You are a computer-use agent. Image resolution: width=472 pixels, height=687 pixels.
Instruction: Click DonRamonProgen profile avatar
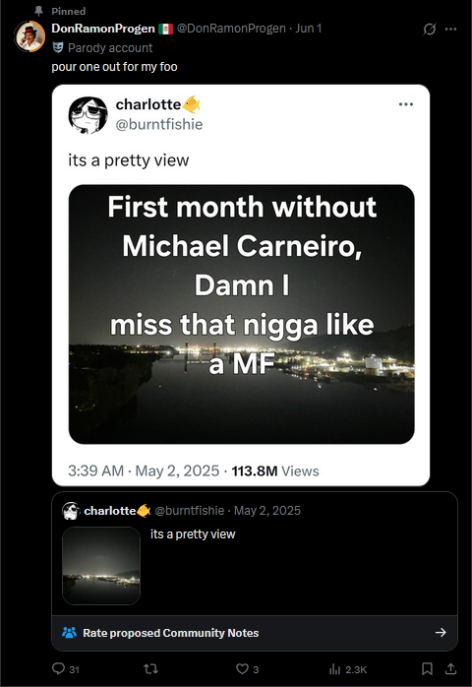coord(29,36)
